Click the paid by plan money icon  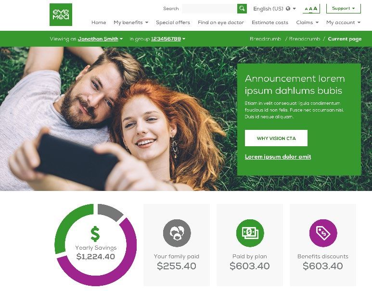point(250,233)
